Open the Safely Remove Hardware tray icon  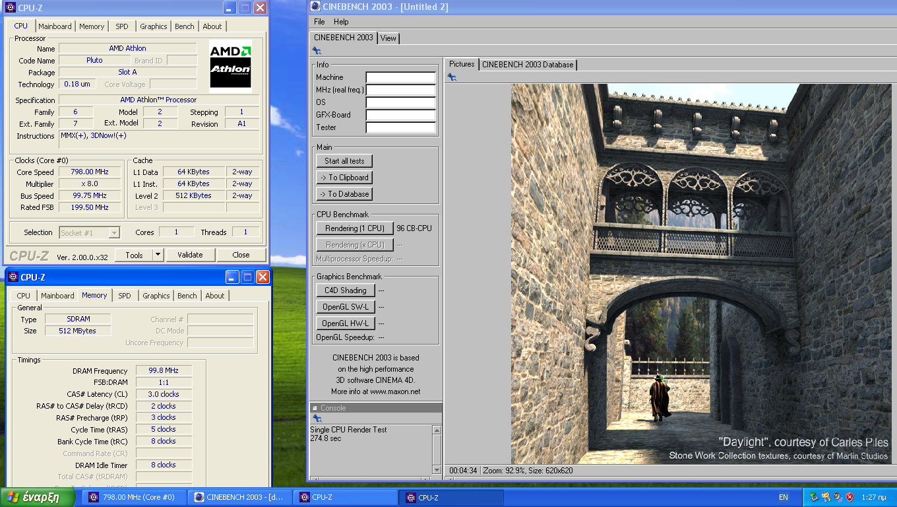click(x=815, y=497)
